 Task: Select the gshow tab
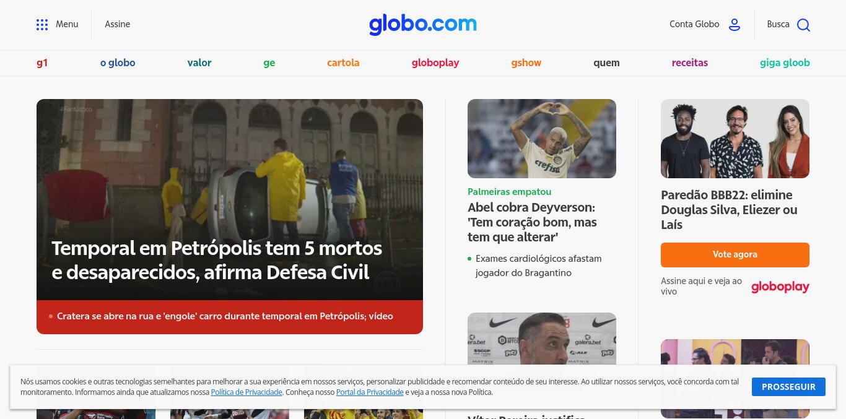tap(526, 63)
